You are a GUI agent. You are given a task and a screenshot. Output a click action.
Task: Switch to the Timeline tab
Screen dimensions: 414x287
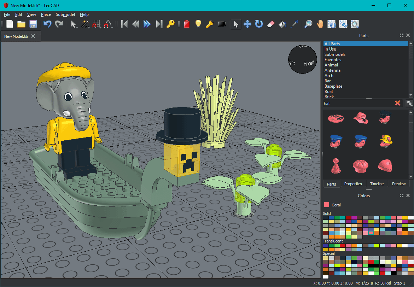click(x=377, y=184)
